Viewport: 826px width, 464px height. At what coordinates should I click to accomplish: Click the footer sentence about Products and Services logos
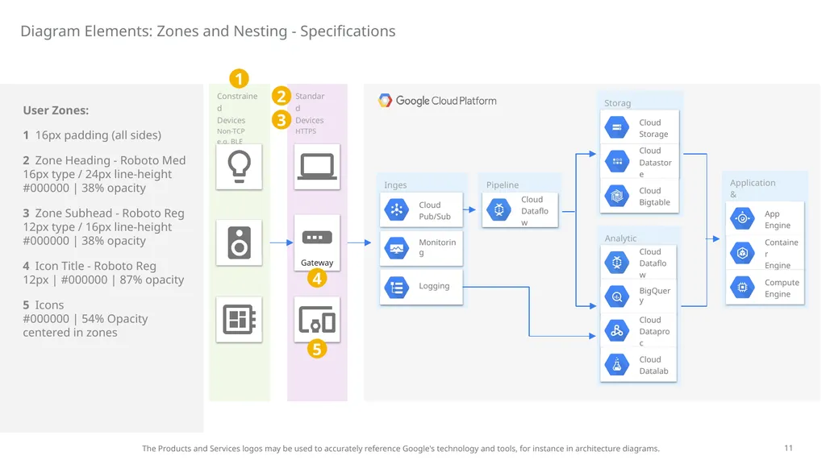(400, 448)
